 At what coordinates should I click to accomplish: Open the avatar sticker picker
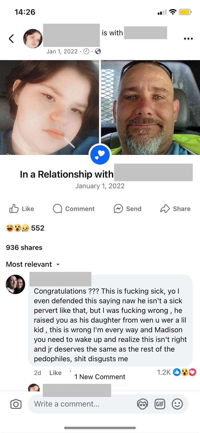(x=142, y=404)
